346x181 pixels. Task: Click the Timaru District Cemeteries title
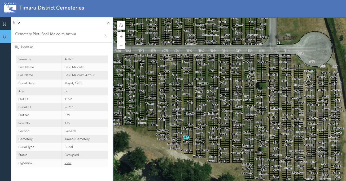pyautogui.click(x=52, y=8)
